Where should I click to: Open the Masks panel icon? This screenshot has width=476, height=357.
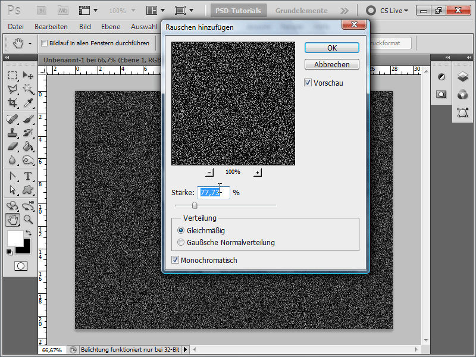coord(441,95)
